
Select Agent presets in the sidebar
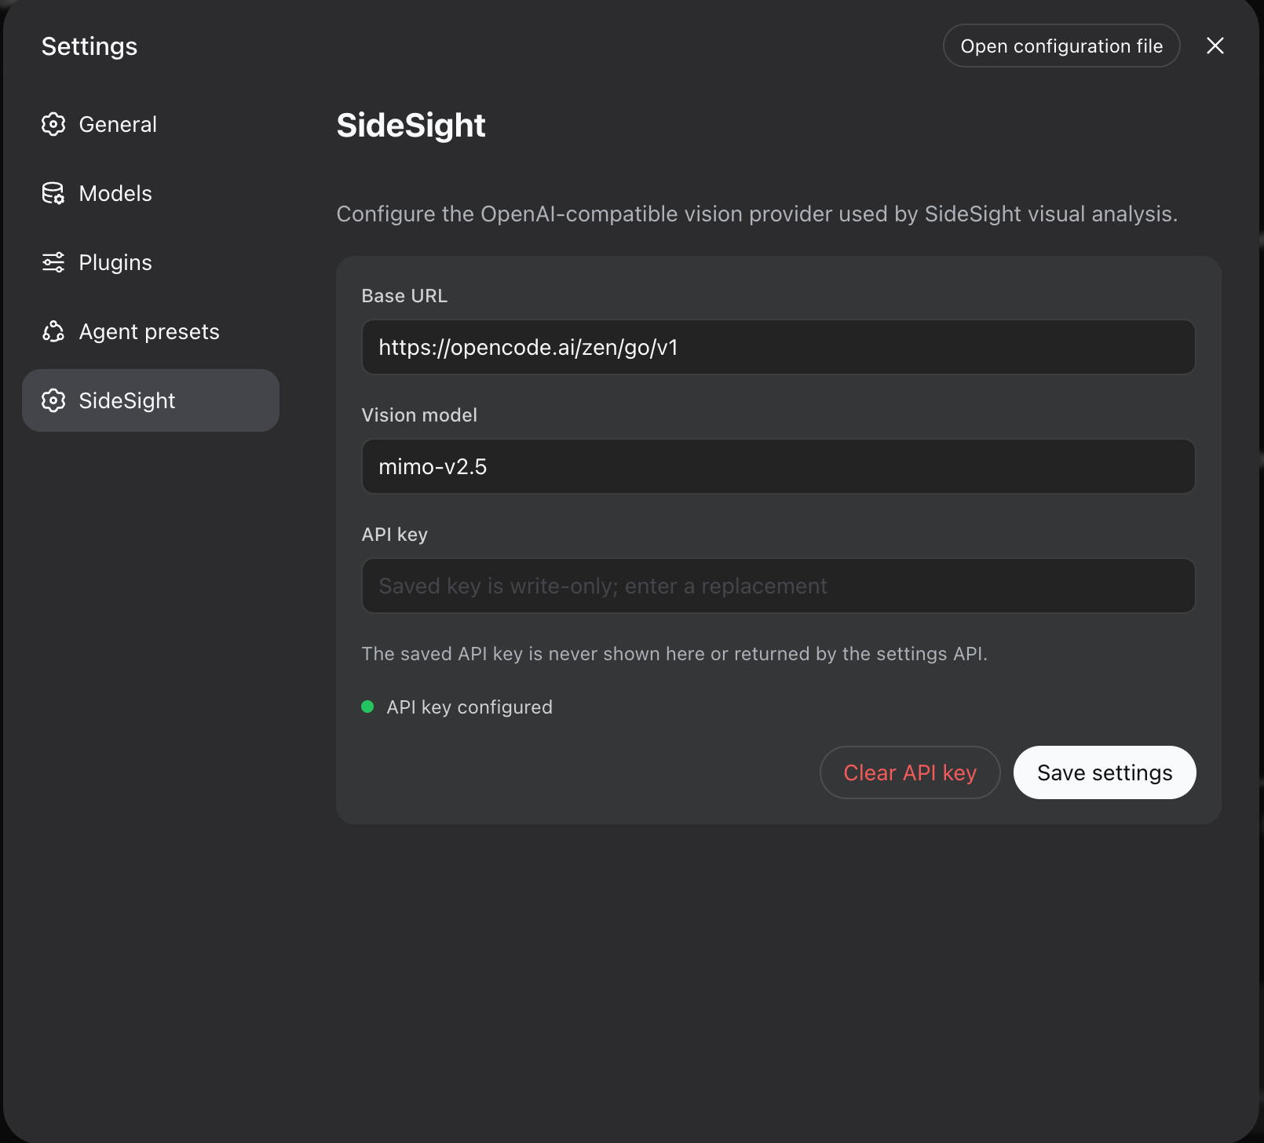tap(151, 331)
